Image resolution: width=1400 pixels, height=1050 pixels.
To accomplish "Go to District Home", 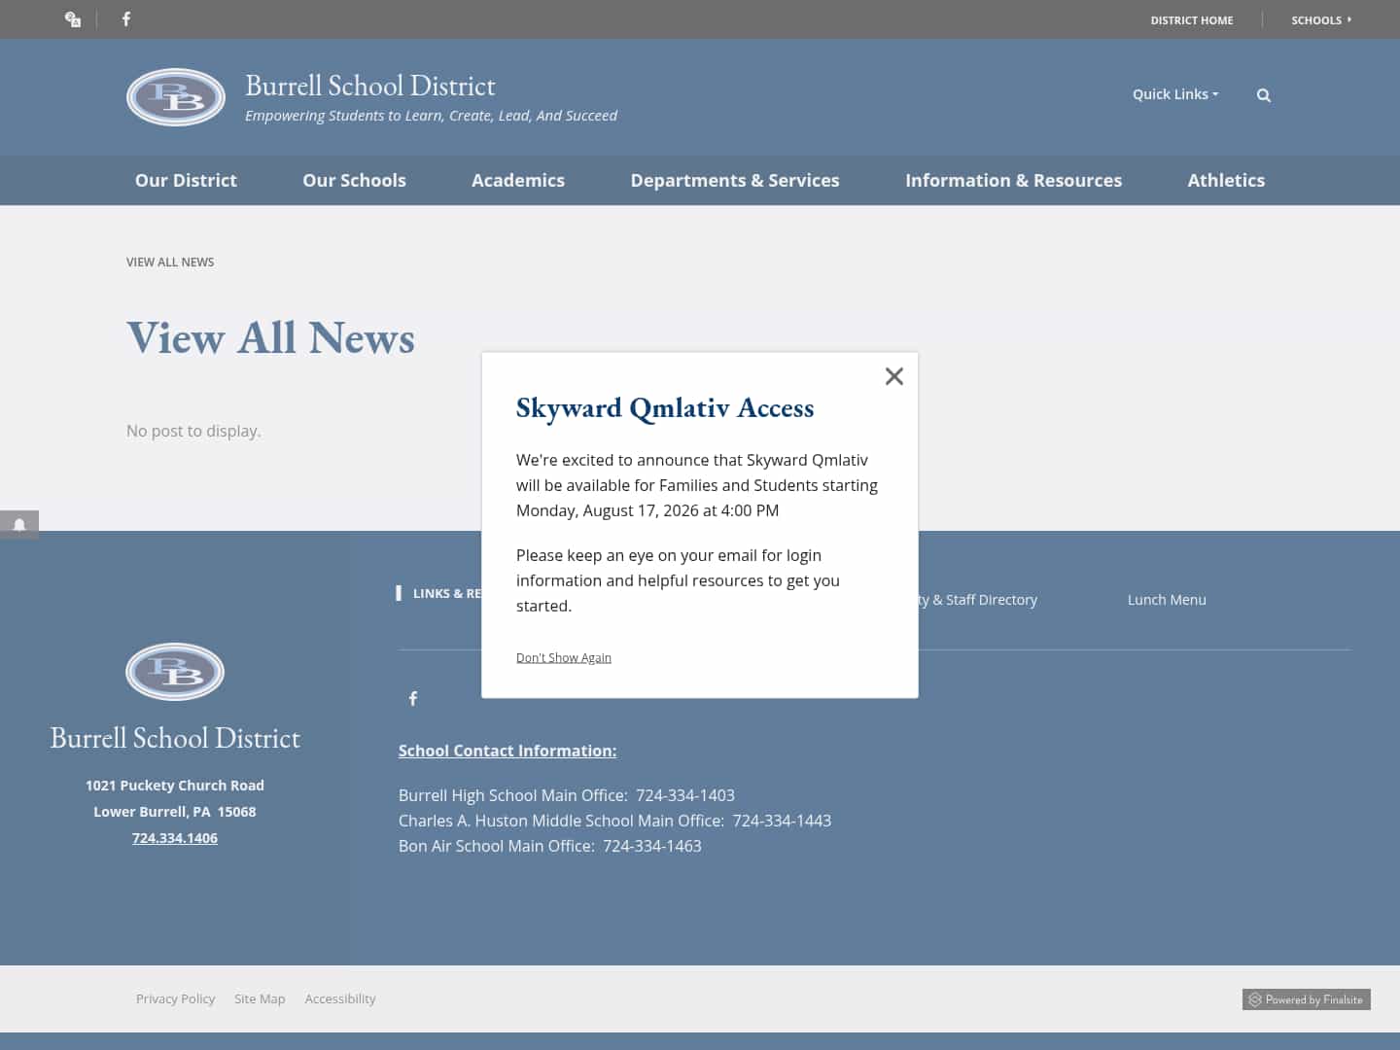I will click(x=1192, y=19).
